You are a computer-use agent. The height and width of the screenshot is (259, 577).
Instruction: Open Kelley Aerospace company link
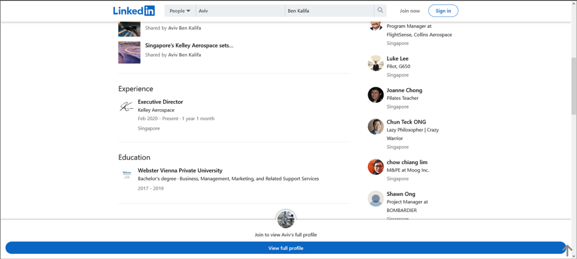156,110
